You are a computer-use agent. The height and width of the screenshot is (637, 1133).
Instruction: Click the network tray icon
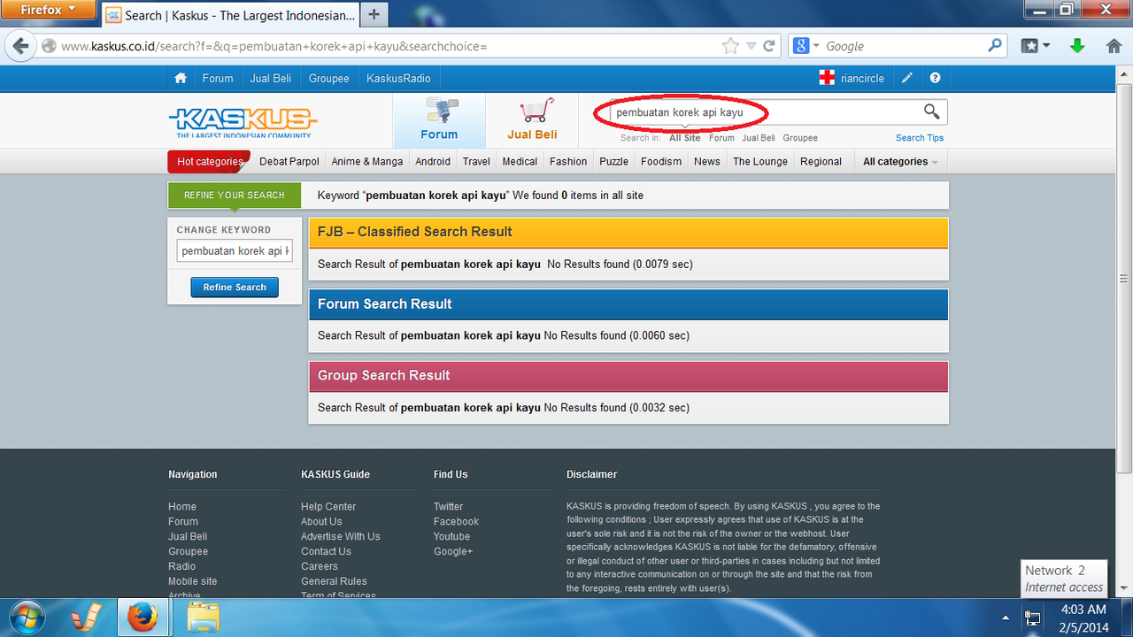pos(1032,618)
